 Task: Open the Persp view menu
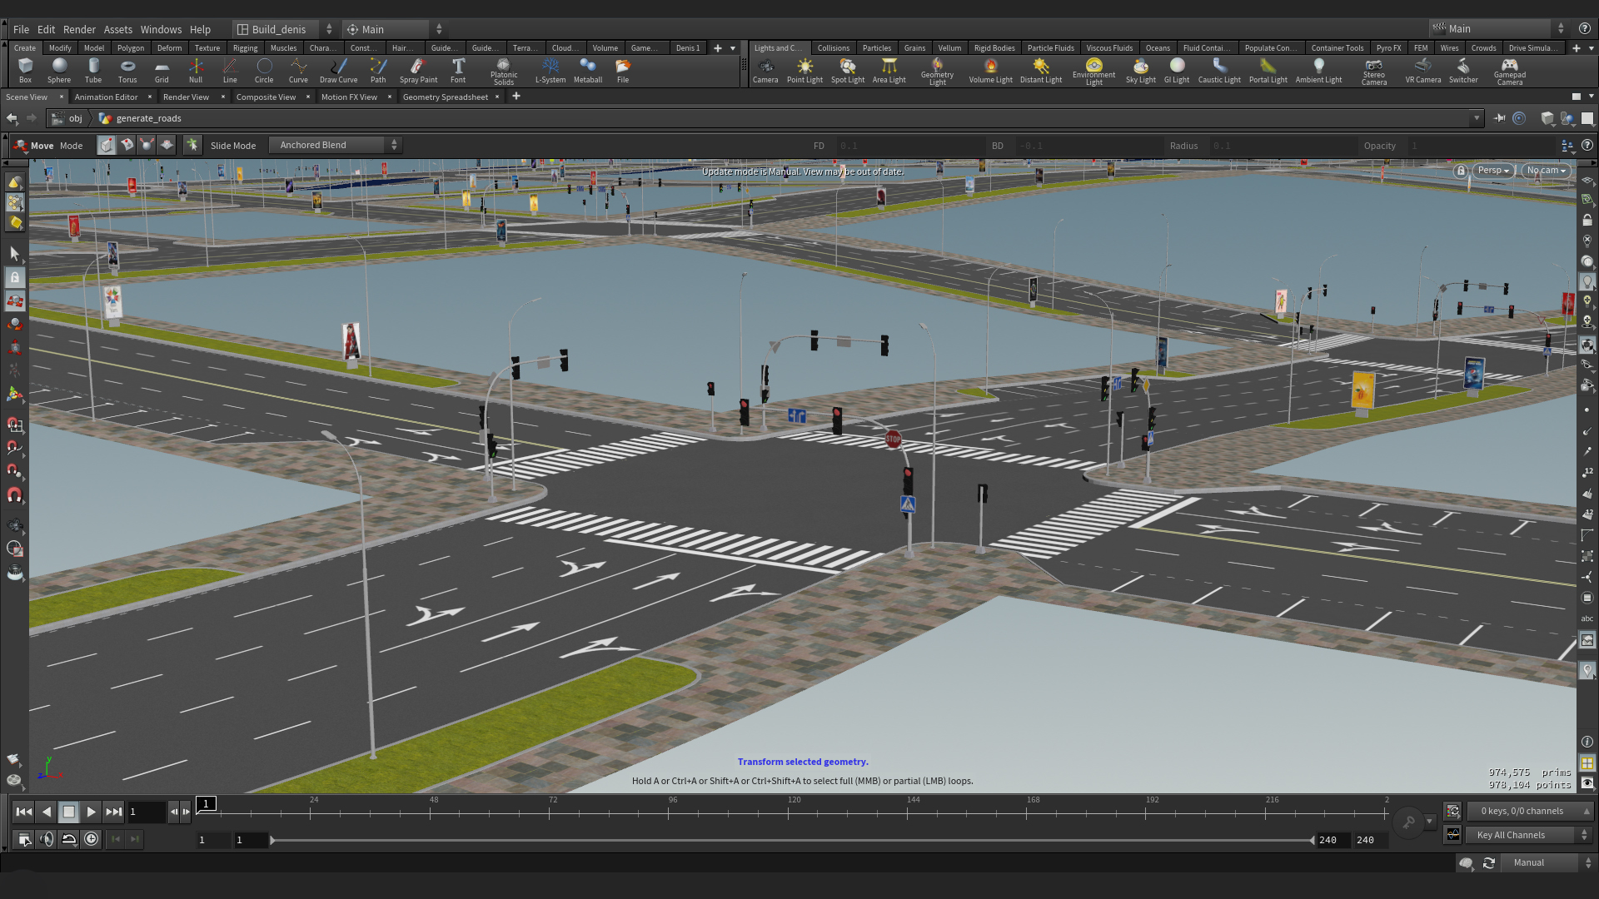pos(1492,171)
